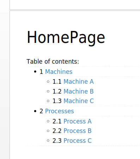Open the Processes link

tap(60, 111)
